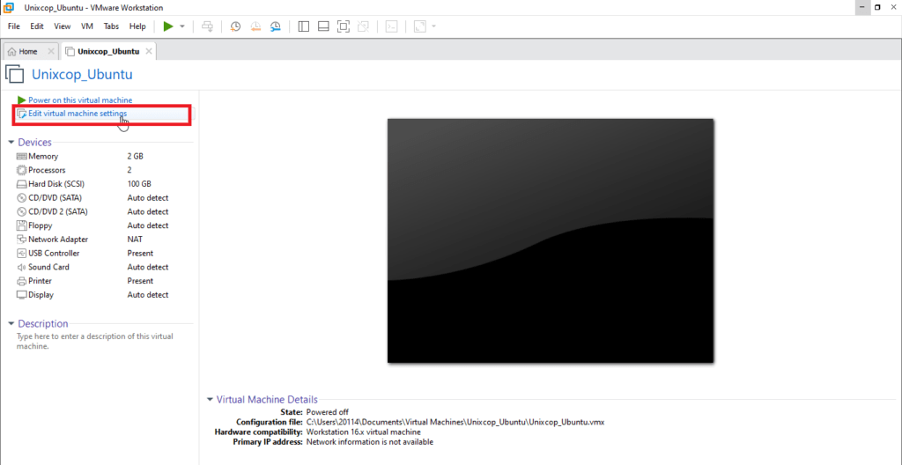Image resolution: width=902 pixels, height=465 pixels.
Task: Click the Unity mode toolbar icon
Action: coord(363,26)
